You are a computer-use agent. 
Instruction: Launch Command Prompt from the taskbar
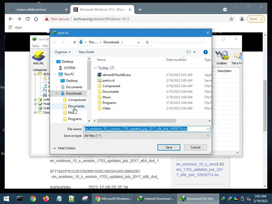(20, 199)
